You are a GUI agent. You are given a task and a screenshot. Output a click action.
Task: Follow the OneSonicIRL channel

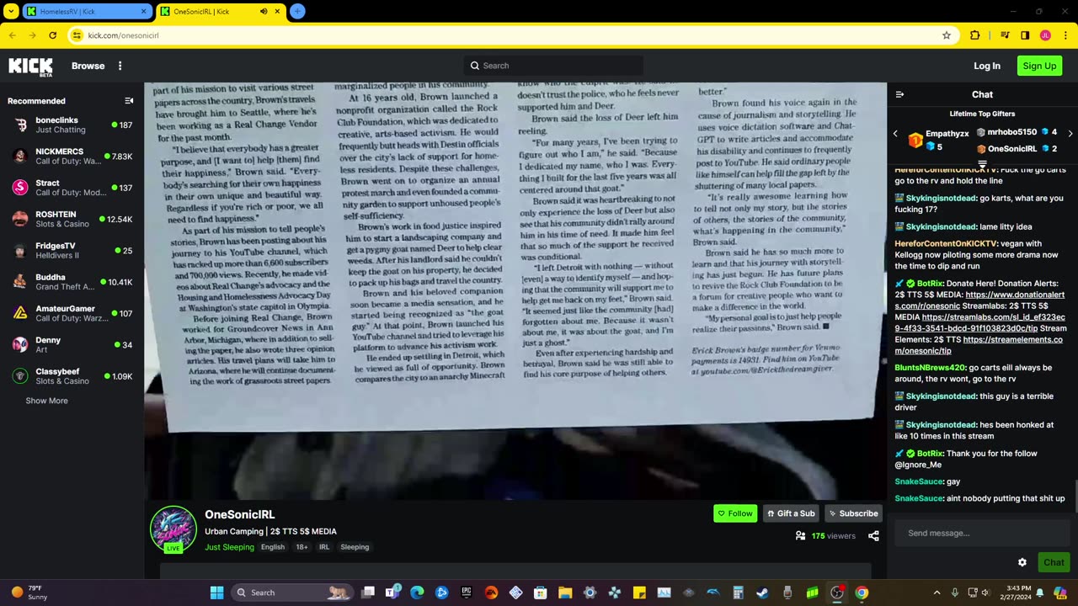coord(735,513)
